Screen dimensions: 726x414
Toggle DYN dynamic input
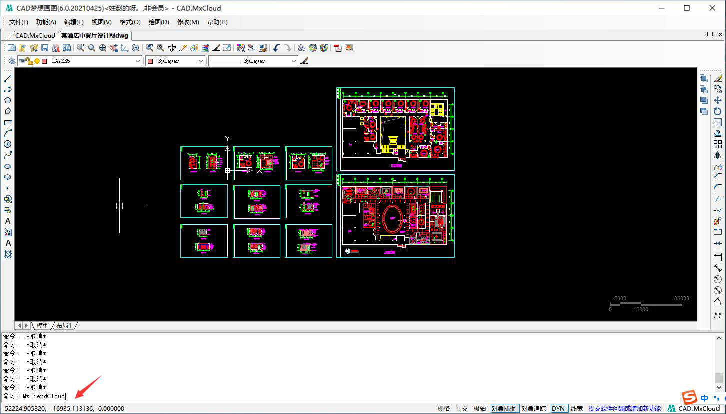tap(558, 409)
